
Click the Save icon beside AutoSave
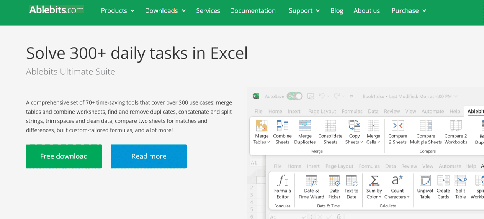[311, 96]
